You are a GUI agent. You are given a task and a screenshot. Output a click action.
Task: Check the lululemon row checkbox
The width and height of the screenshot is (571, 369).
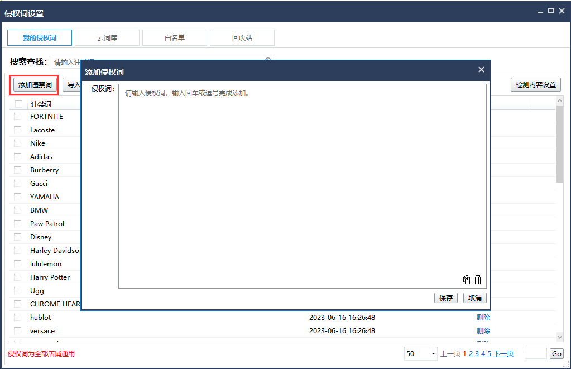[17, 263]
